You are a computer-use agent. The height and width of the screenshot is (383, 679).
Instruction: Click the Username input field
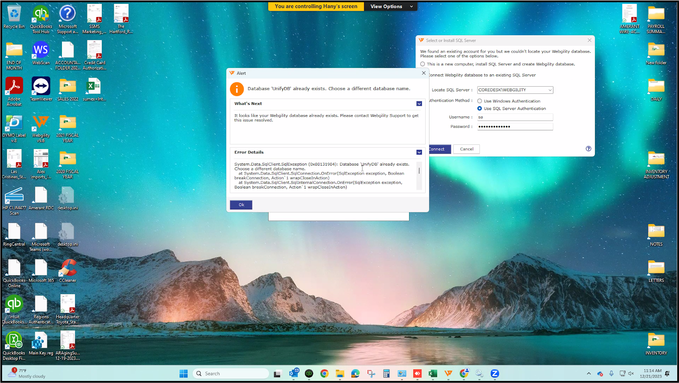[x=515, y=117]
